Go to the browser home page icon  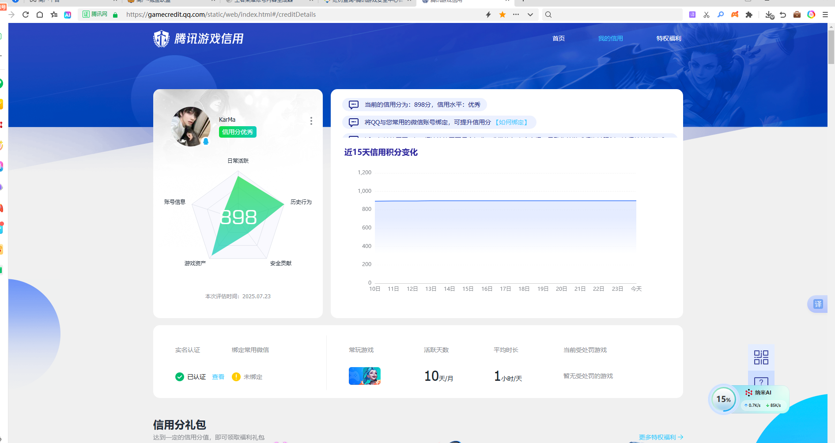click(x=40, y=15)
